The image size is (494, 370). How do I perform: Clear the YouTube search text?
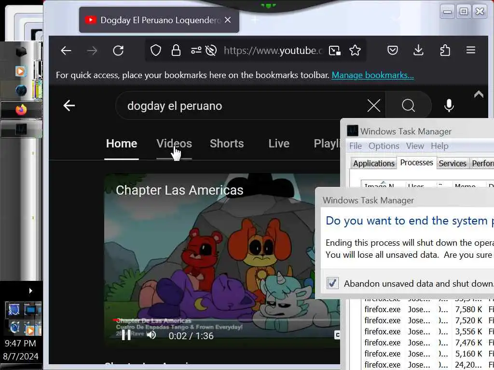(x=374, y=106)
